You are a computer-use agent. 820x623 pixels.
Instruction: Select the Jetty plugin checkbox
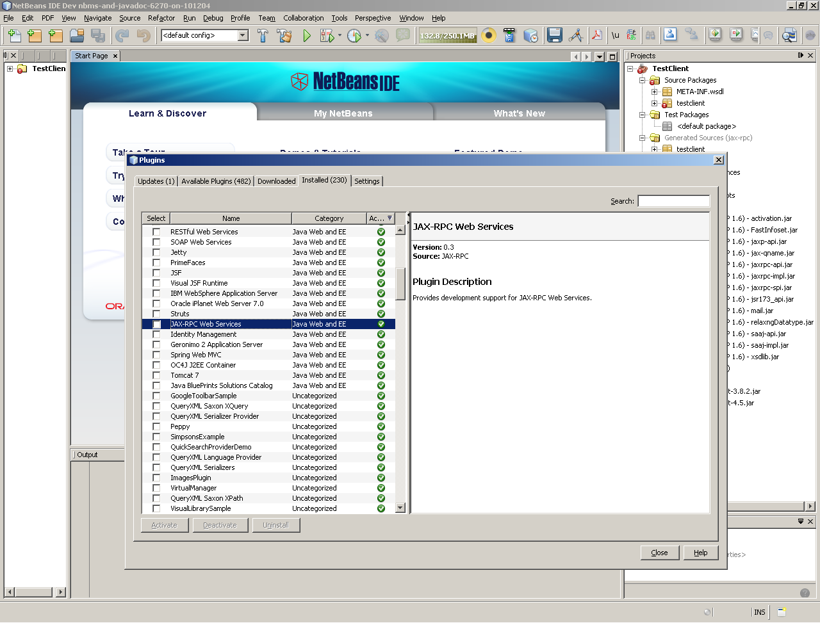156,252
